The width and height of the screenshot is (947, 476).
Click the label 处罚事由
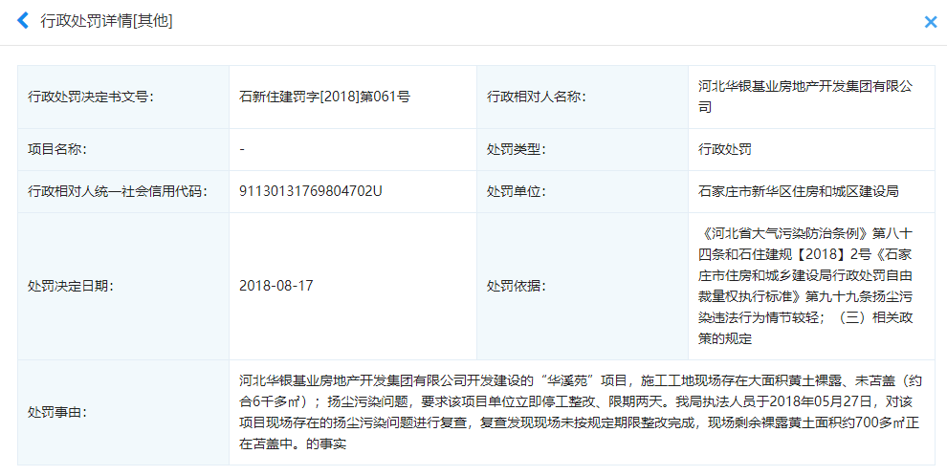click(56, 413)
